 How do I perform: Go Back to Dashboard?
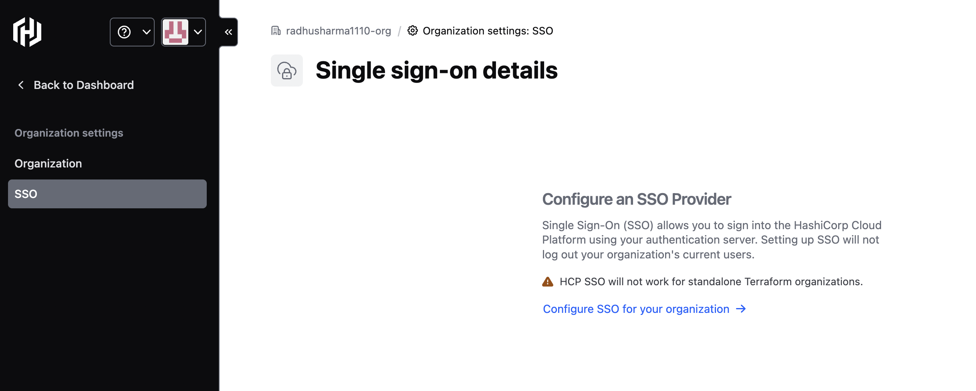tap(83, 85)
